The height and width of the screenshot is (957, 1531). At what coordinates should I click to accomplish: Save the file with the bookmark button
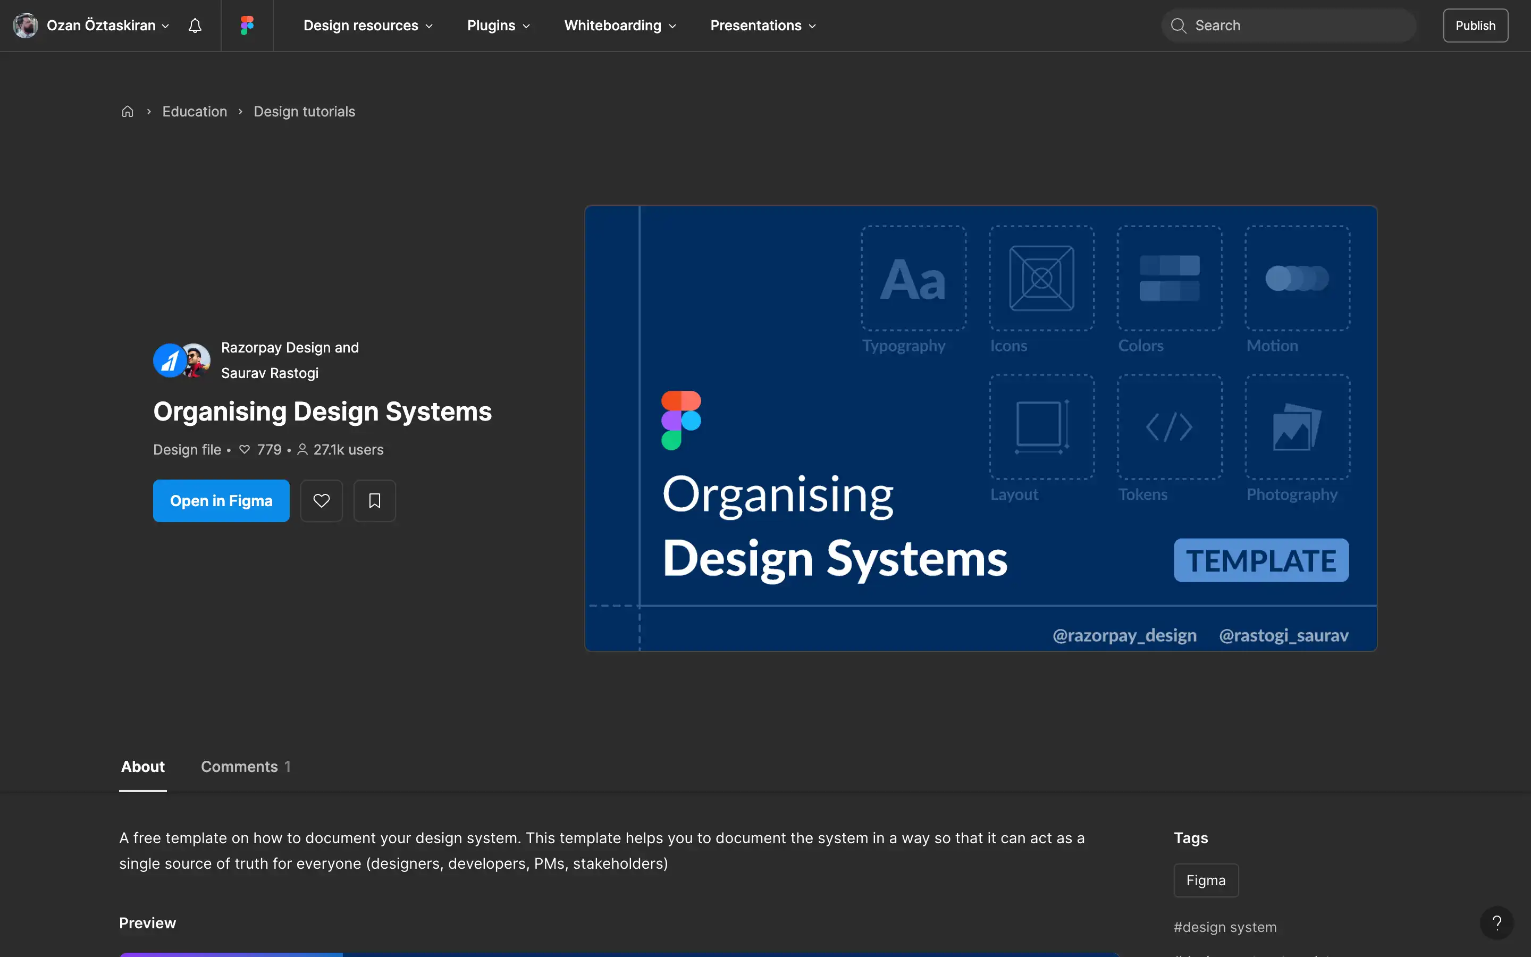(x=375, y=501)
